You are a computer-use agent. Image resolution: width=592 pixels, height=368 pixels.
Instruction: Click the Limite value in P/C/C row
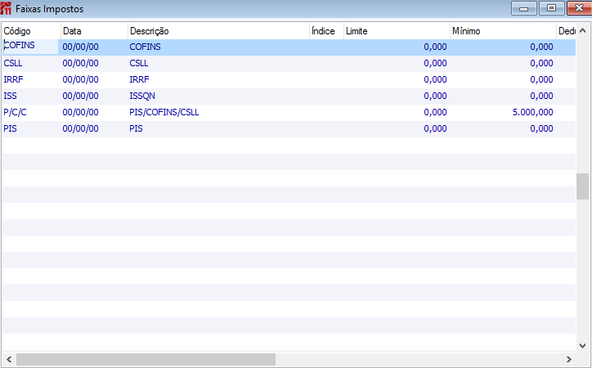[x=435, y=112]
